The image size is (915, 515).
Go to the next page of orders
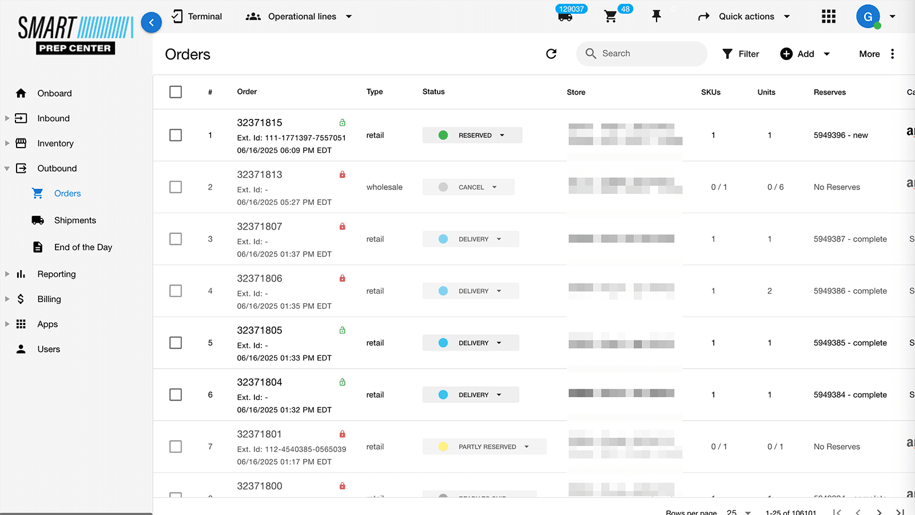click(878, 512)
